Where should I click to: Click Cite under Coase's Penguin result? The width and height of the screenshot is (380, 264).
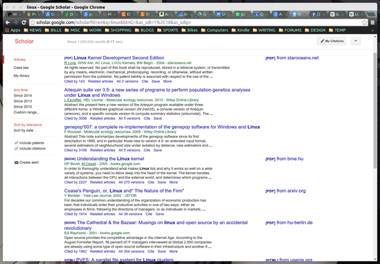click(x=149, y=214)
